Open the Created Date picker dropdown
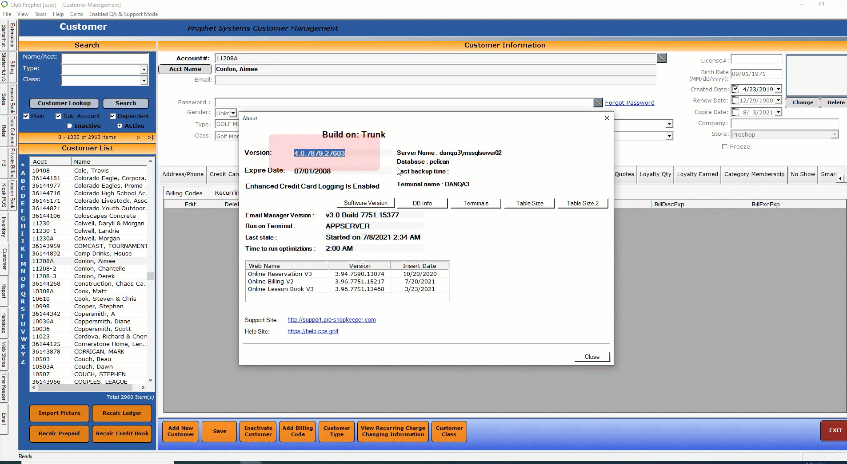This screenshot has width=847, height=464. [x=778, y=89]
